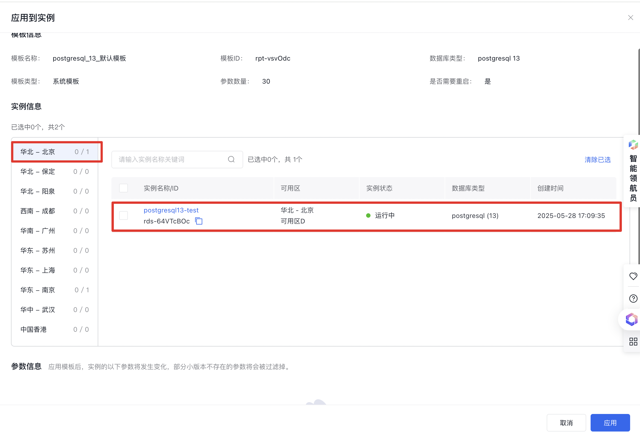
Task: Close the 应用到实例 dialog
Action: click(630, 18)
